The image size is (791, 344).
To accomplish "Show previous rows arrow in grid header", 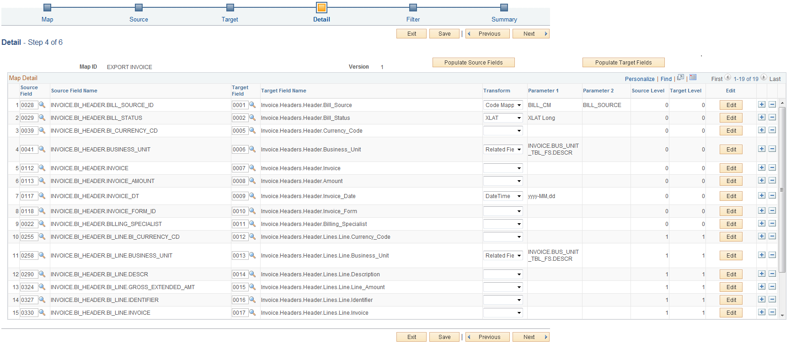I will click(x=728, y=77).
